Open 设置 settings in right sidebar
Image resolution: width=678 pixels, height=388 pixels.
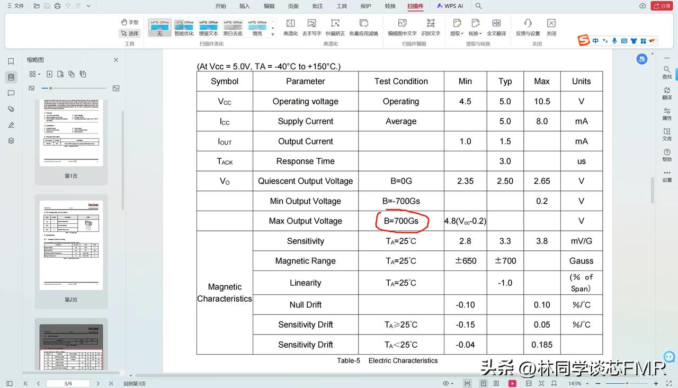pos(667,176)
